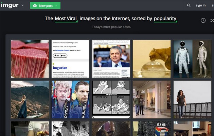
Task: Open the woman walking by fence thumbnail
Action: coord(193,99)
